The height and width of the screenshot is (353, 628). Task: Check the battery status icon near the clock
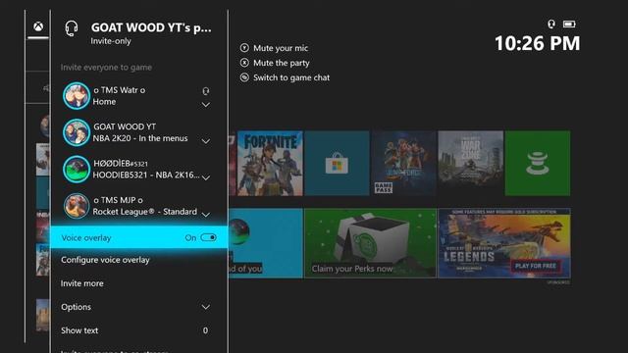pyautogui.click(x=569, y=25)
